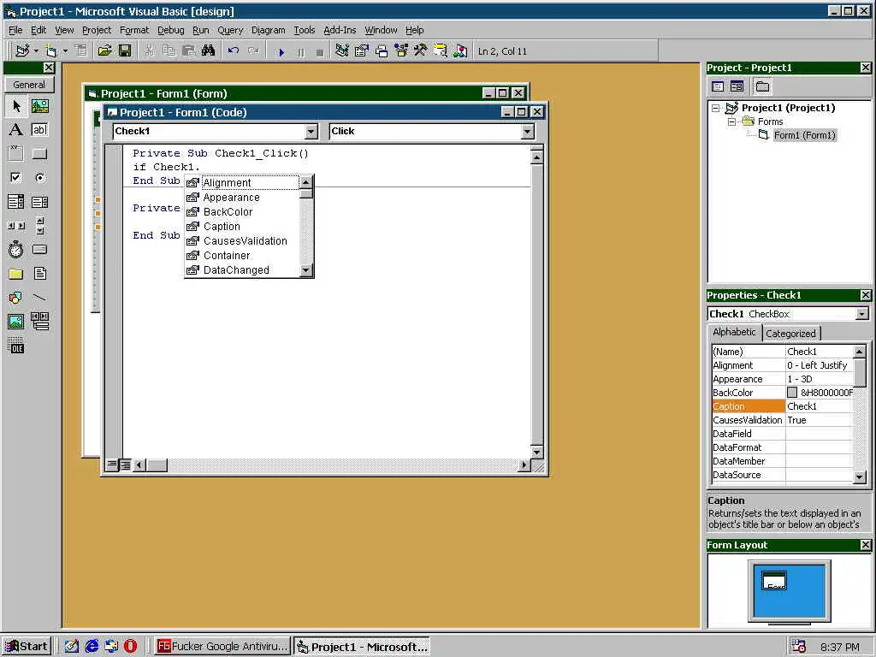876x657 pixels.
Task: Select the PictureBox control in the toolbox
Action: (39, 105)
